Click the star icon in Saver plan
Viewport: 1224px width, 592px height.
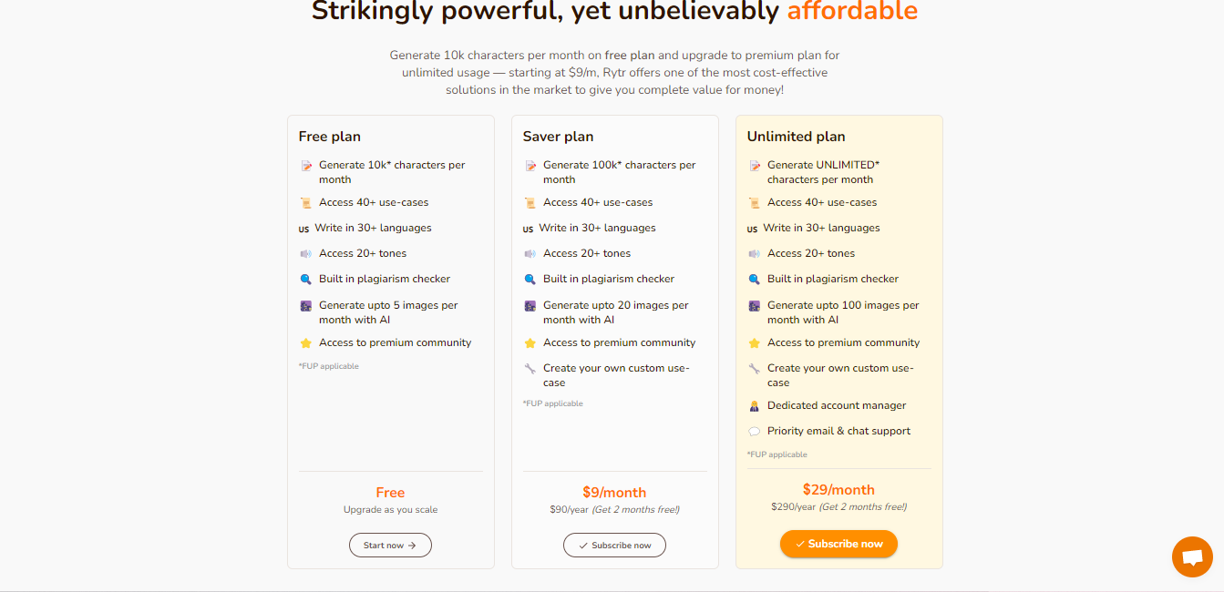tap(530, 343)
